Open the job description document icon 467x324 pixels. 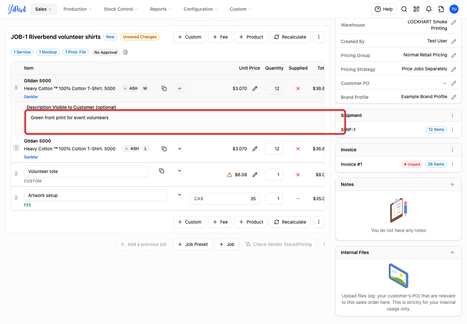point(126,52)
